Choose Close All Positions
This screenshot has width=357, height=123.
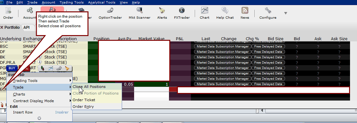[96, 87]
